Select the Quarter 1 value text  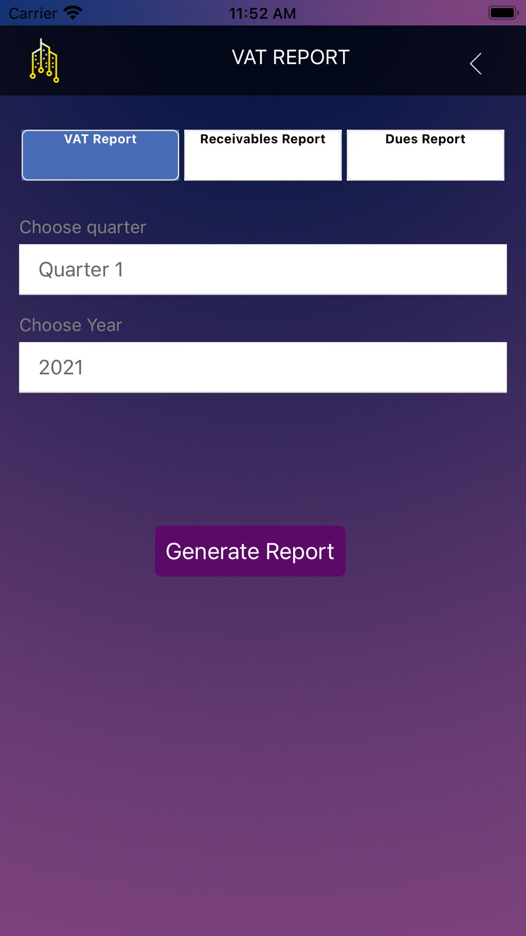[x=81, y=270]
